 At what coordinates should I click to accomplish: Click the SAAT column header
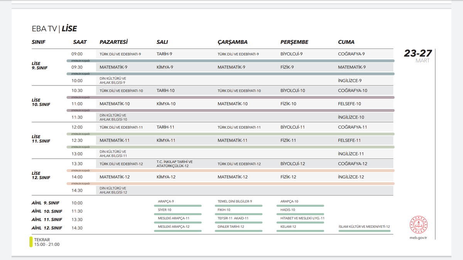pos(80,42)
